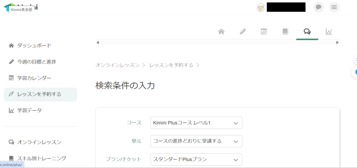
Task: Open the graph icon in top navigation
Action: point(329,31)
